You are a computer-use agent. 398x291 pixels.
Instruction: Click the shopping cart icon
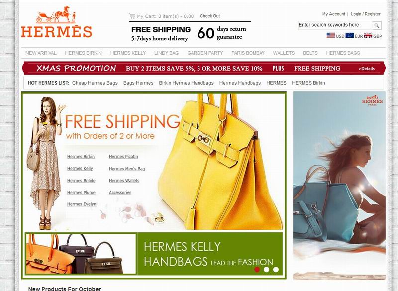click(132, 16)
